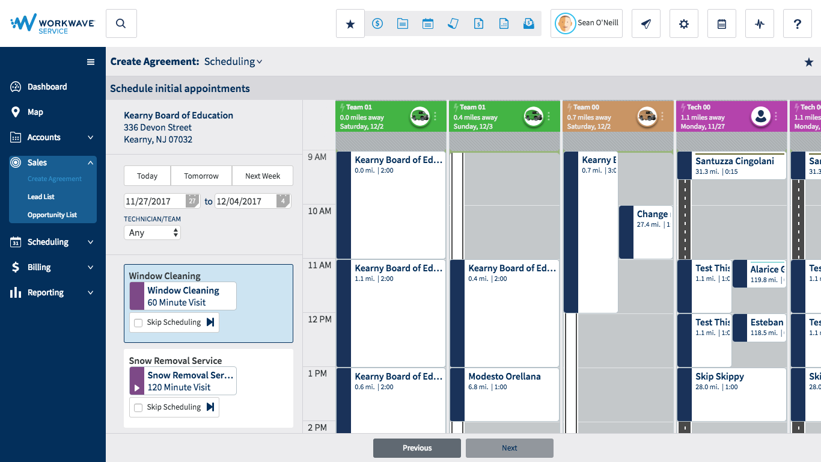Collapse sidebar with hamburger icon
The width and height of the screenshot is (821, 462).
click(91, 62)
